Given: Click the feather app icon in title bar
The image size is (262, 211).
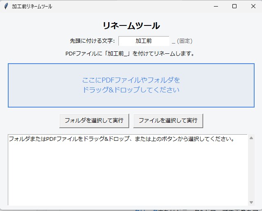Looking at the screenshot, I should click(x=6, y=6).
